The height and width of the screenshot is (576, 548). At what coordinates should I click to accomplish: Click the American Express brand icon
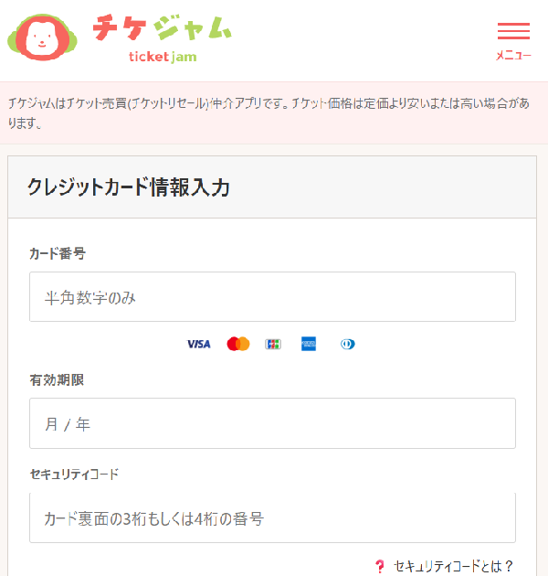[309, 344]
